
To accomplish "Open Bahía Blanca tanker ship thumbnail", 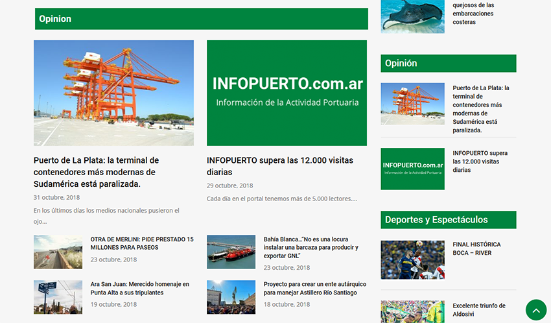I will click(231, 252).
